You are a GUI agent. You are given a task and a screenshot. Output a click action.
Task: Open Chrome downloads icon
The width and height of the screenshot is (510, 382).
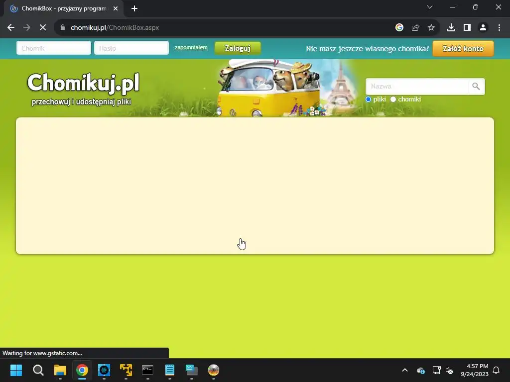[x=451, y=28]
